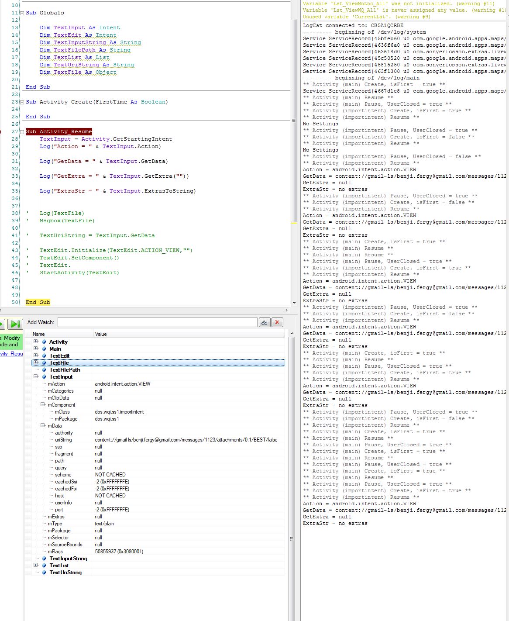Viewport: 509px width, 621px height.
Task: Collapse the mData node
Action: coord(43,425)
